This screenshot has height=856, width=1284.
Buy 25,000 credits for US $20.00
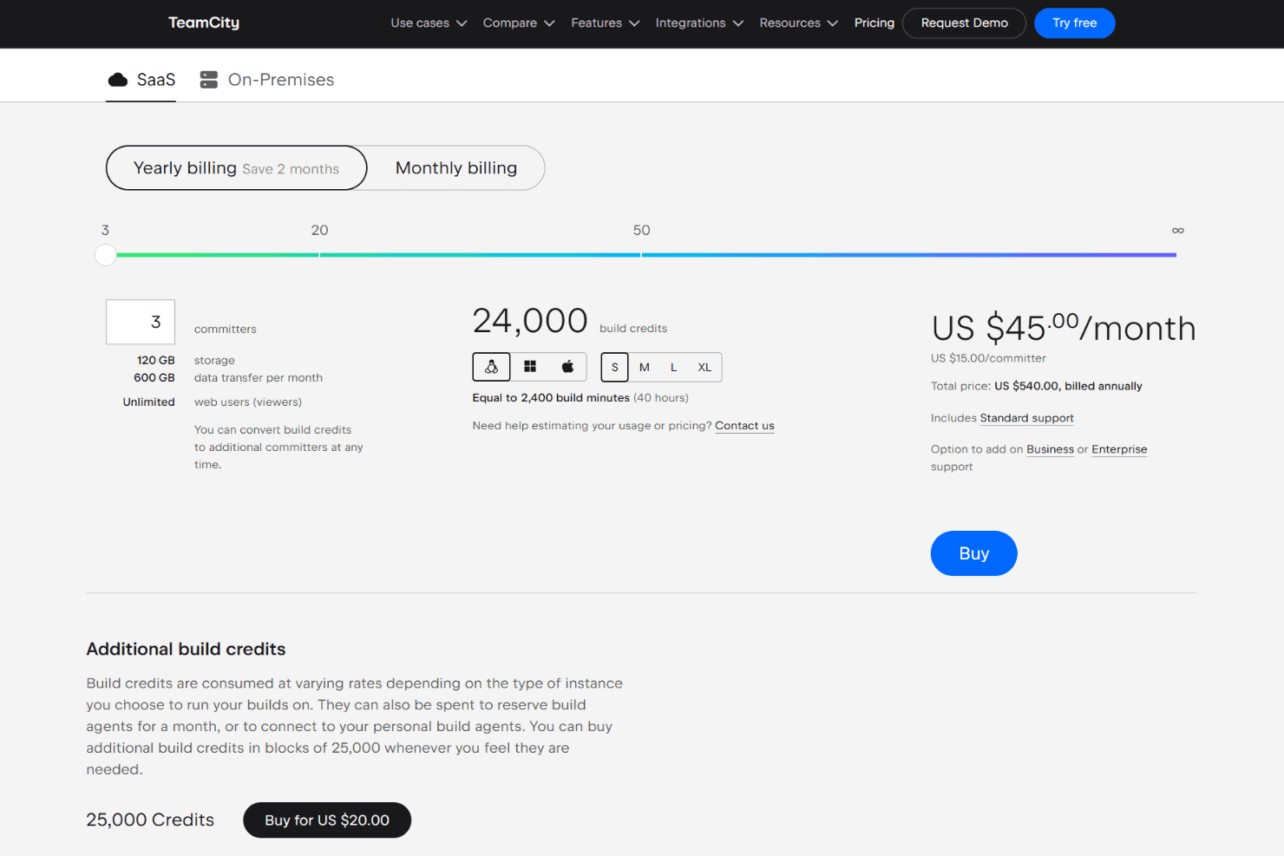327,820
